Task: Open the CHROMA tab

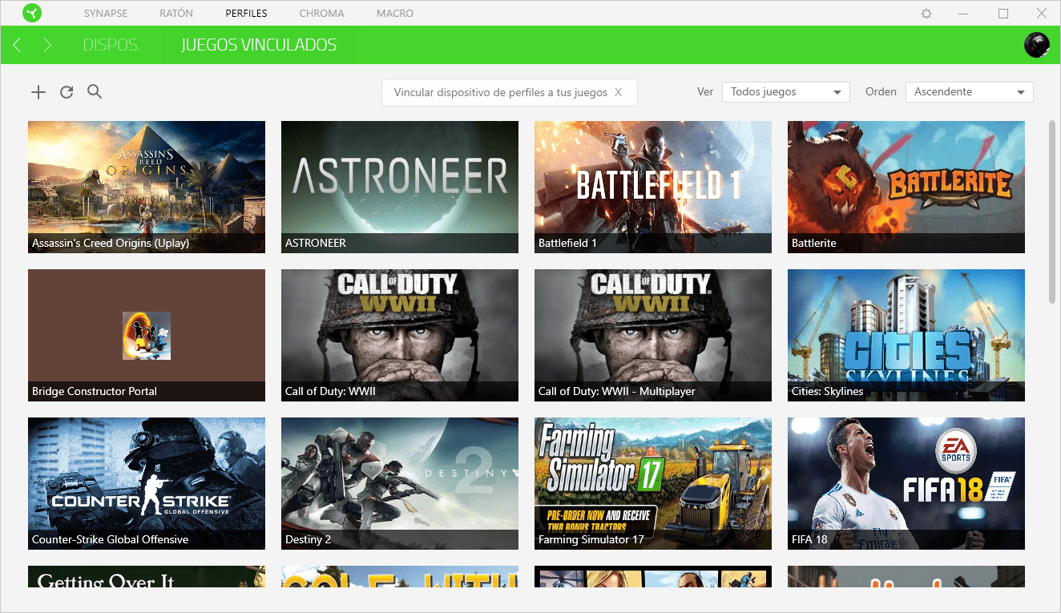Action: (321, 14)
